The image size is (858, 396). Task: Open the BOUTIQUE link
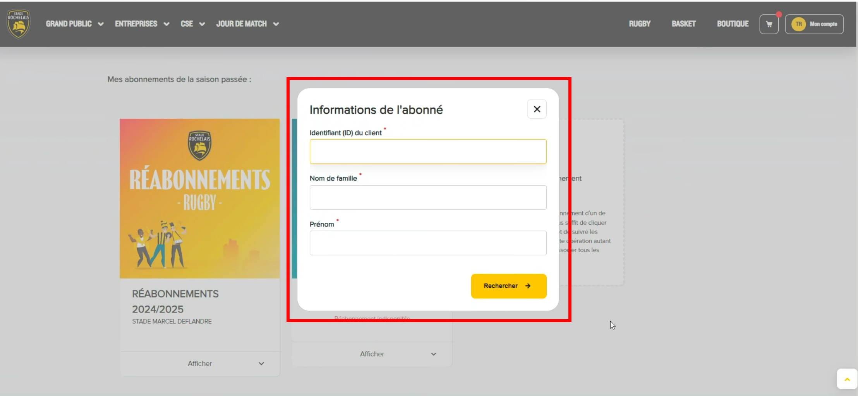tap(733, 24)
